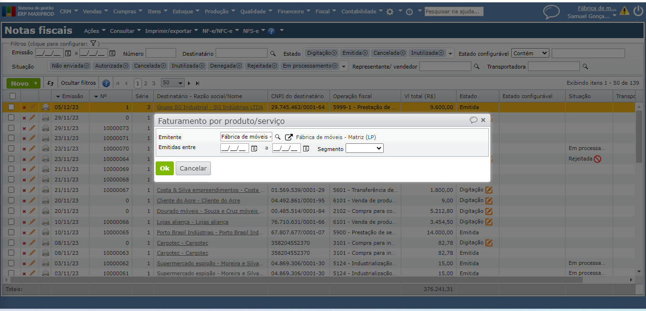Expand the Situação filter tags dropdown arrow

coord(344,67)
